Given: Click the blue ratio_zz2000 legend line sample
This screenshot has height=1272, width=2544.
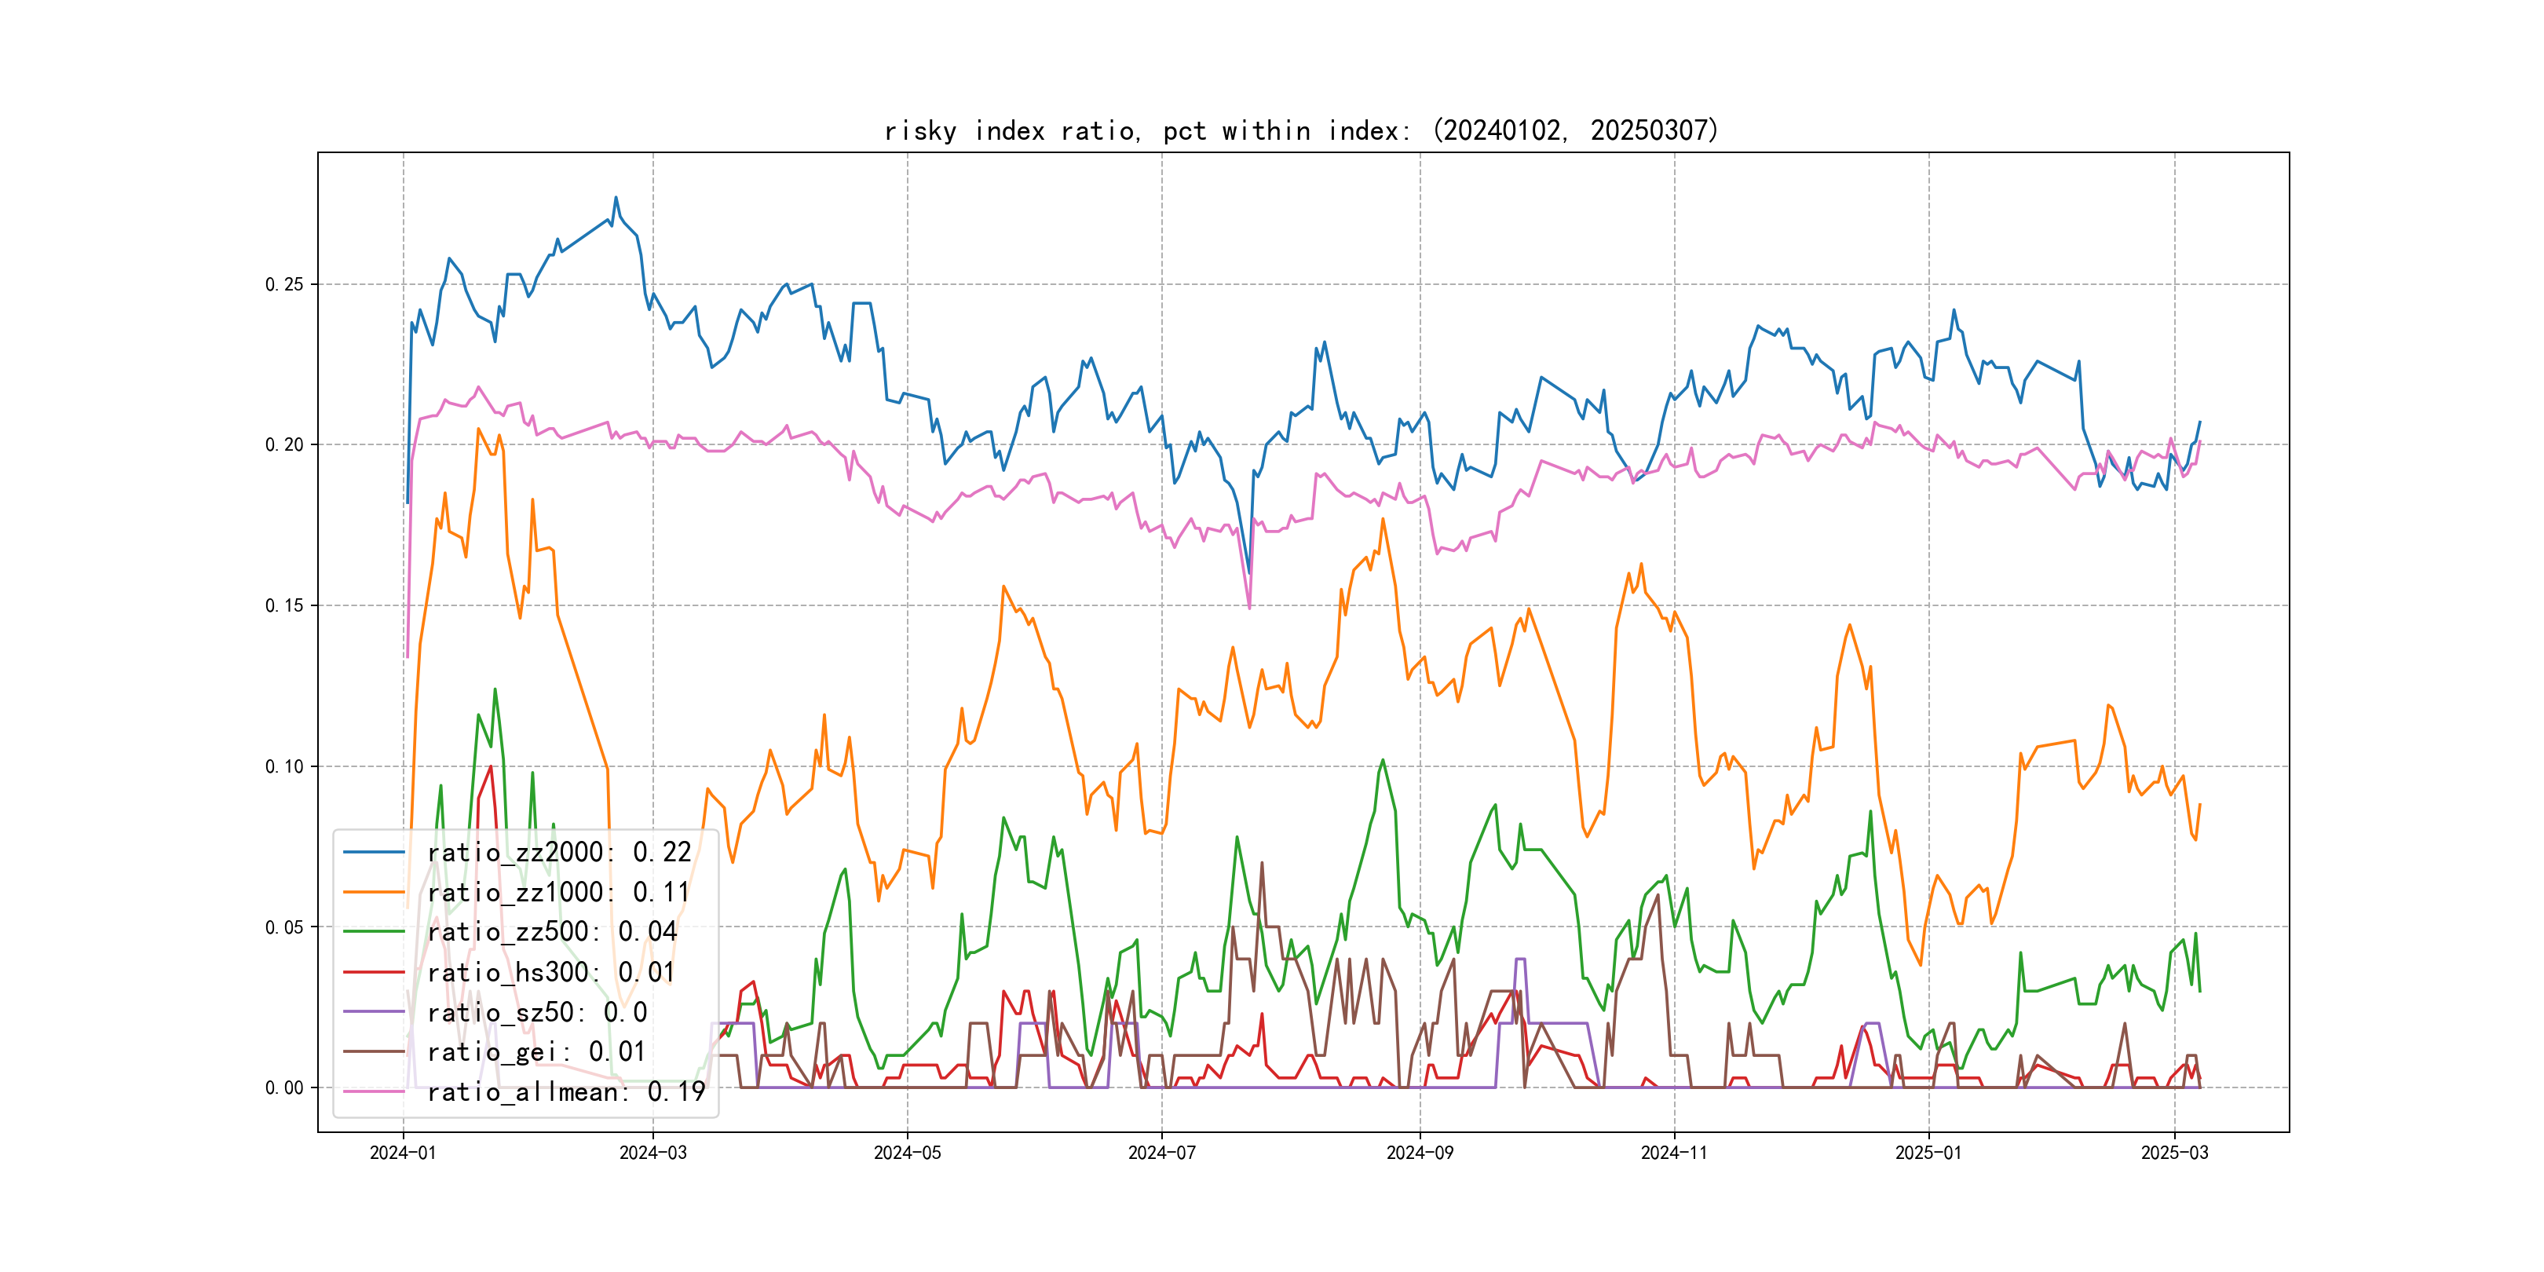Looking at the screenshot, I should [x=373, y=851].
